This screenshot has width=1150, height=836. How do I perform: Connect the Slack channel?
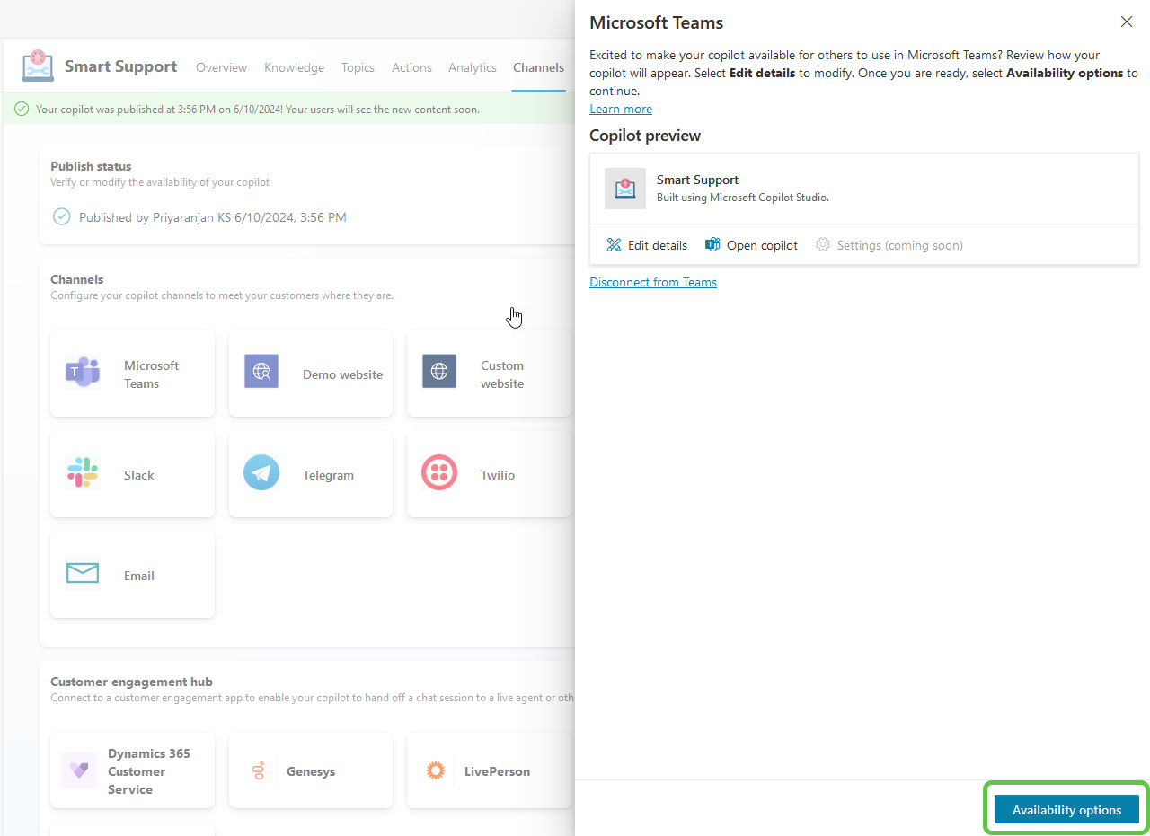click(x=132, y=473)
